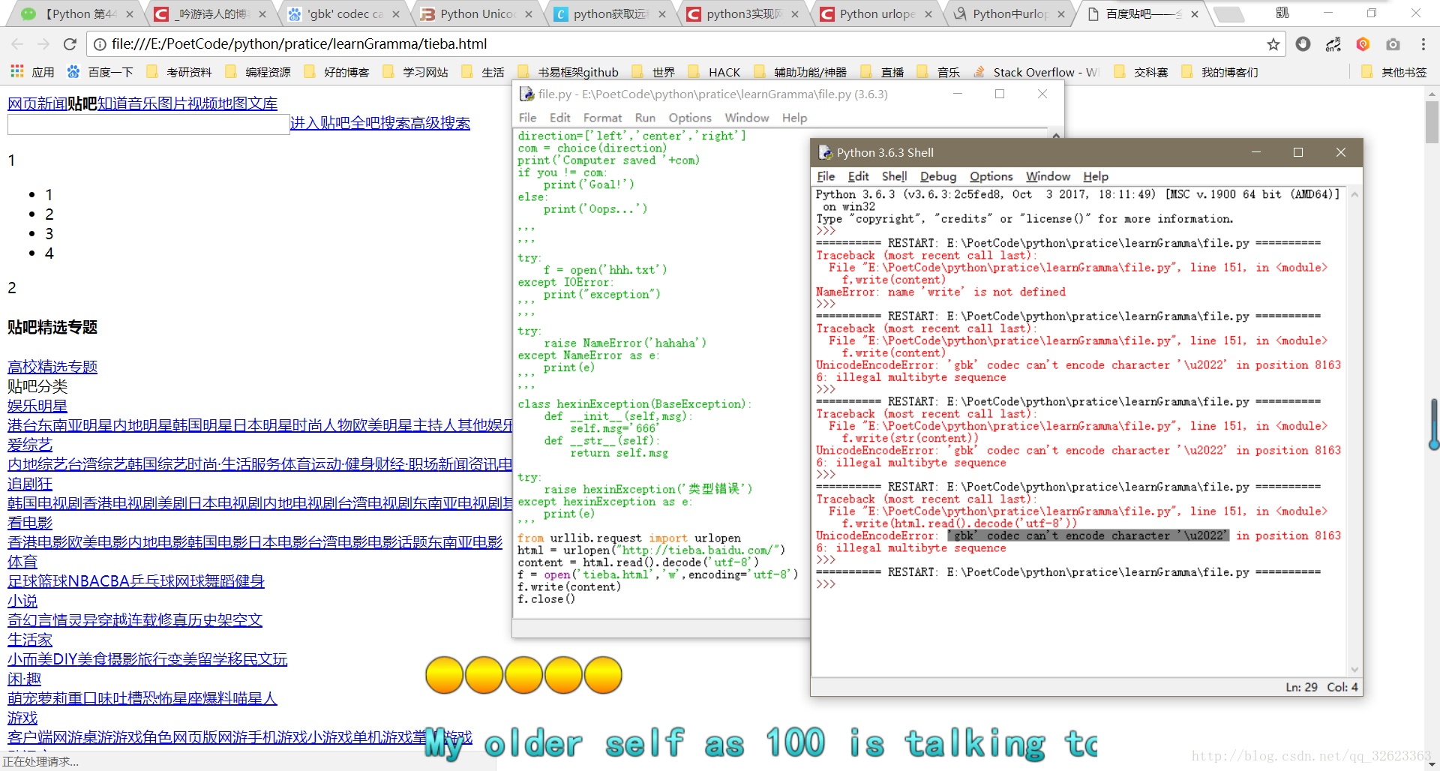Screen dimensions: 1440x771
Task: Click the 新闻 link on the page
Action: click(x=52, y=103)
